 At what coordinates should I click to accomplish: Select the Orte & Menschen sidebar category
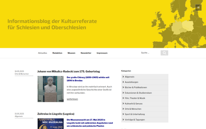pos(133,109)
